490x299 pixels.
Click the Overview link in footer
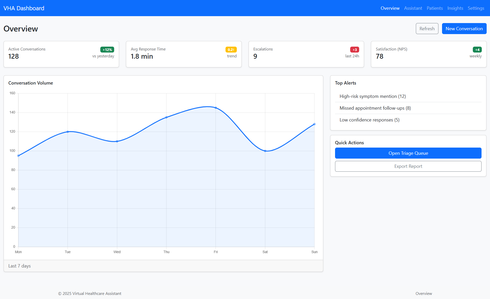point(424,294)
